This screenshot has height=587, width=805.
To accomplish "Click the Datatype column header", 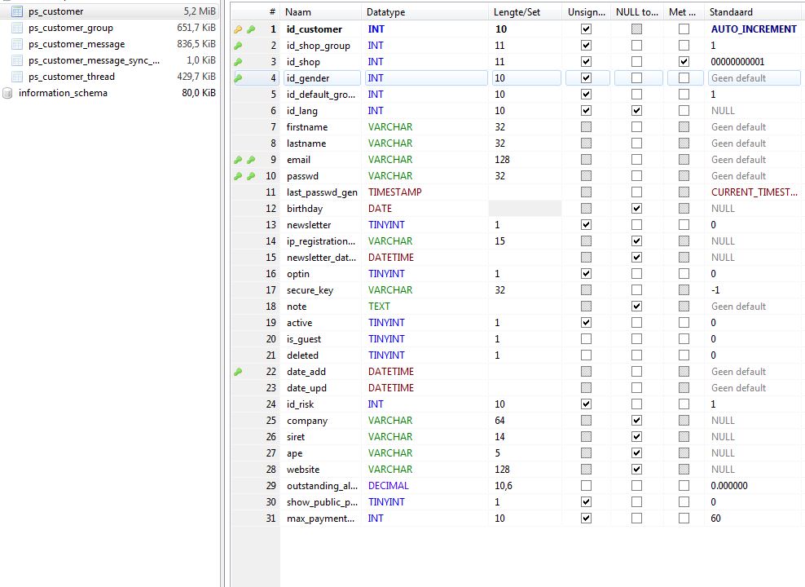I will pos(424,11).
